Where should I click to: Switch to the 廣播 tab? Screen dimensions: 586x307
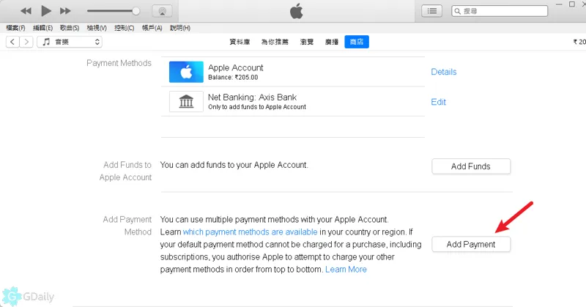point(332,42)
